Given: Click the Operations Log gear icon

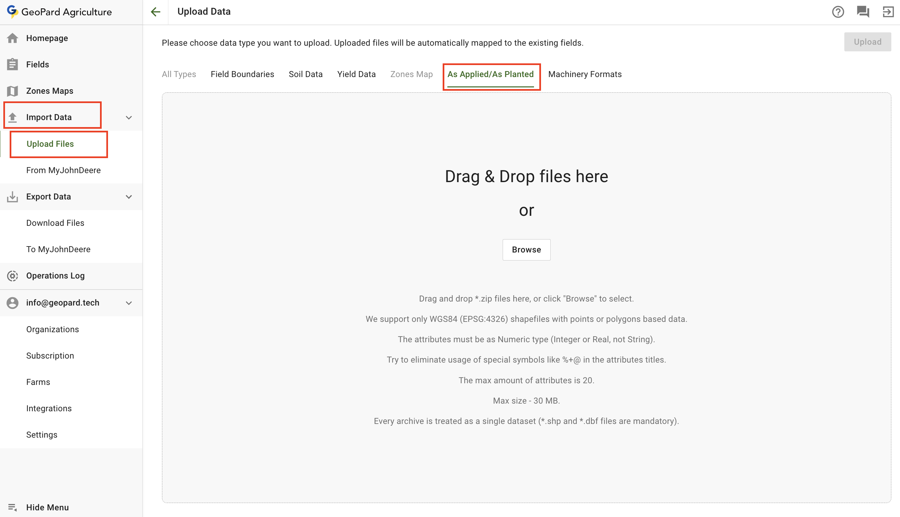Looking at the screenshot, I should 13,276.
